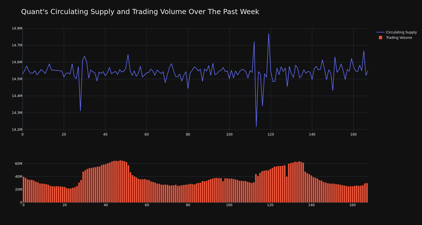Click the 14.6M y-axis label
This screenshot has height=225, width=422.
(17, 62)
